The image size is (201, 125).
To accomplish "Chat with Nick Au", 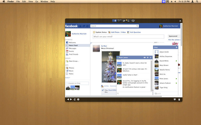I will (x=166, y=74).
